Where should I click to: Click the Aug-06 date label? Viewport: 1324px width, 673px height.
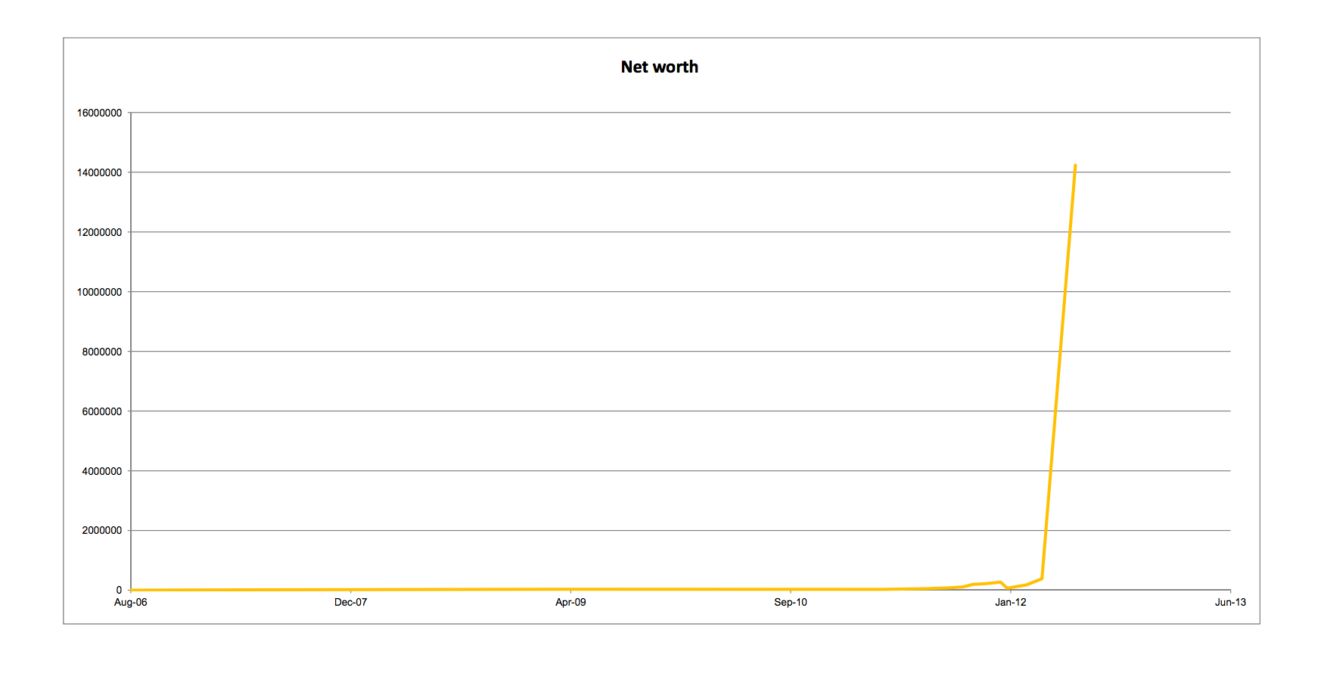[131, 603]
